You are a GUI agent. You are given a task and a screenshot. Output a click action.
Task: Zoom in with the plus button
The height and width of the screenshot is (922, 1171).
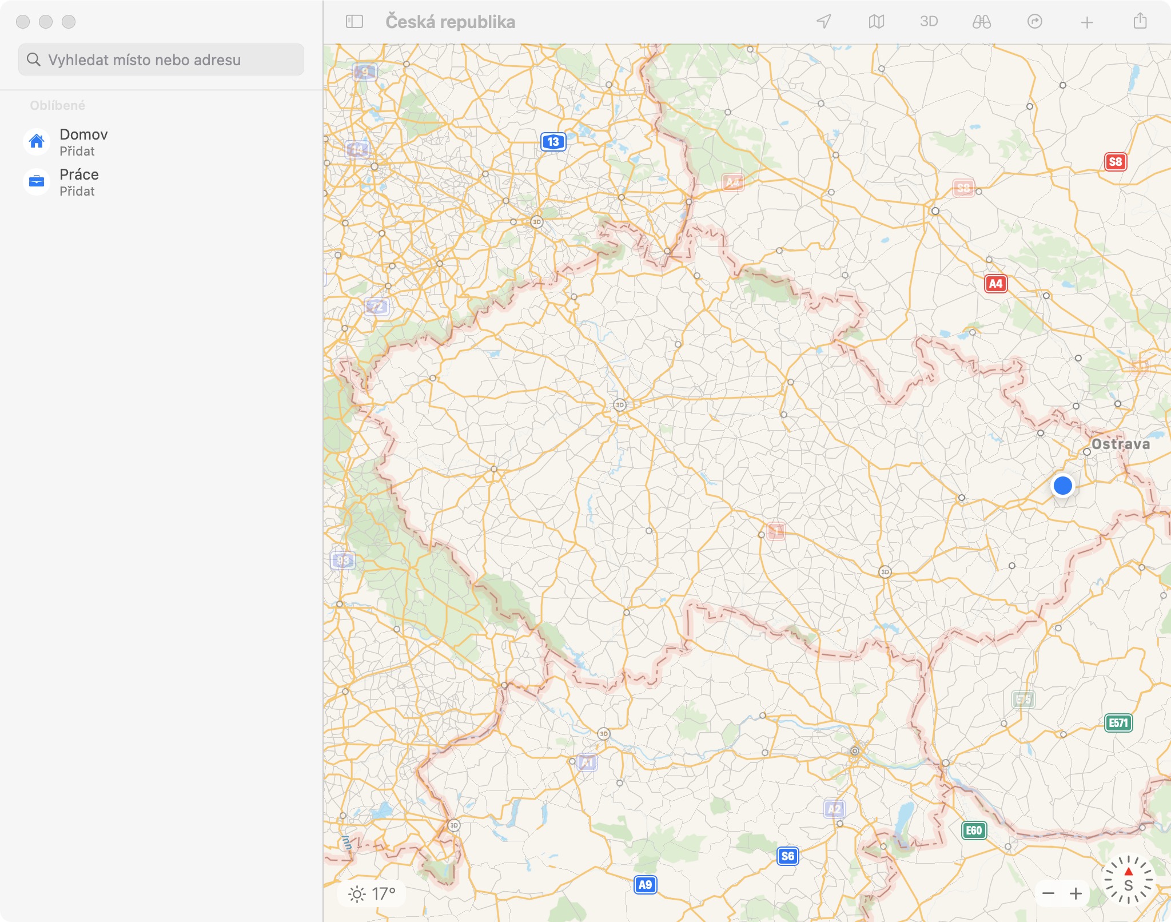[1076, 893]
